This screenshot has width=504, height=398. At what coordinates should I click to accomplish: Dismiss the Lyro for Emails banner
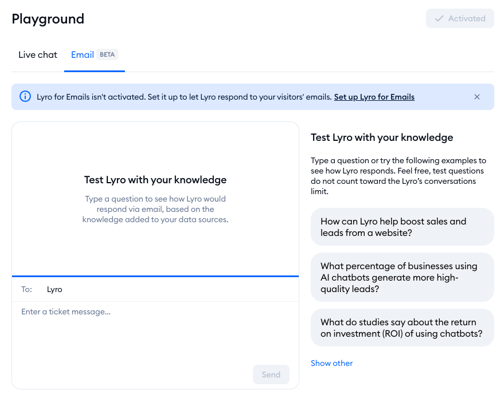477,97
